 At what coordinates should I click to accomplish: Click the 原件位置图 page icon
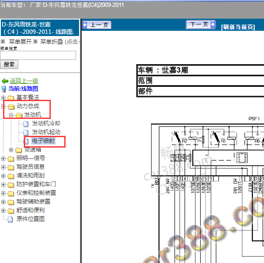10,219
